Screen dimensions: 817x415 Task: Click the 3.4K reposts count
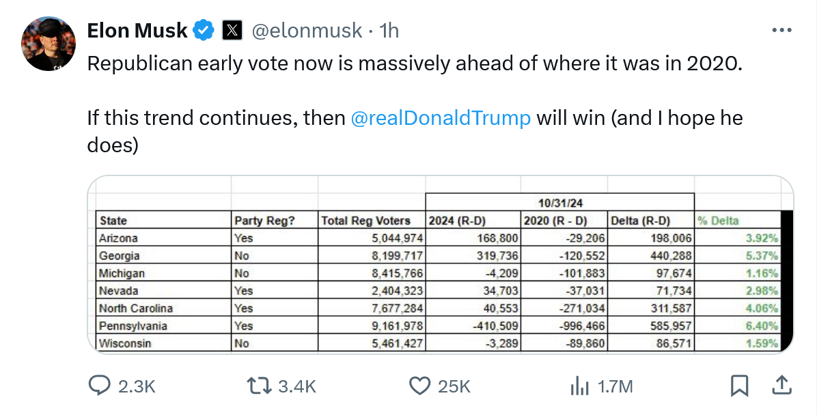[x=297, y=386]
